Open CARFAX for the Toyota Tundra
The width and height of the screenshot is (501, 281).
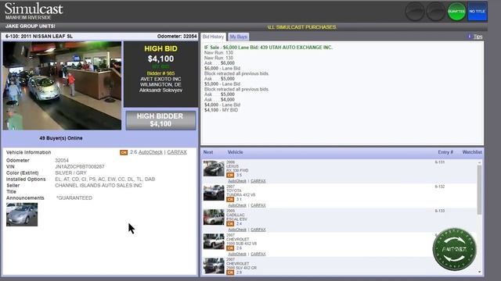tap(258, 205)
